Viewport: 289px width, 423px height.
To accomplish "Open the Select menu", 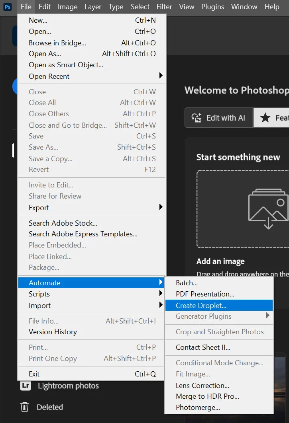I will [x=140, y=7].
